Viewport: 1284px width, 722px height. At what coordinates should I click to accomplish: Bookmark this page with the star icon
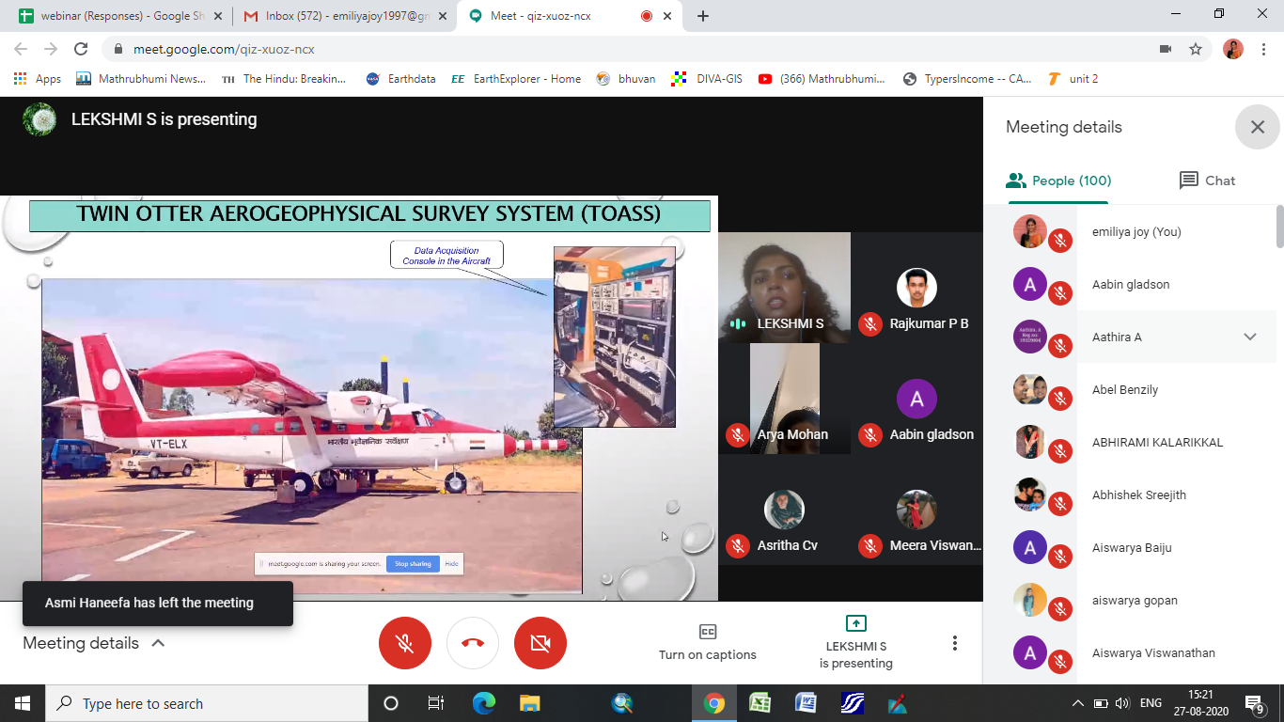(x=1196, y=49)
